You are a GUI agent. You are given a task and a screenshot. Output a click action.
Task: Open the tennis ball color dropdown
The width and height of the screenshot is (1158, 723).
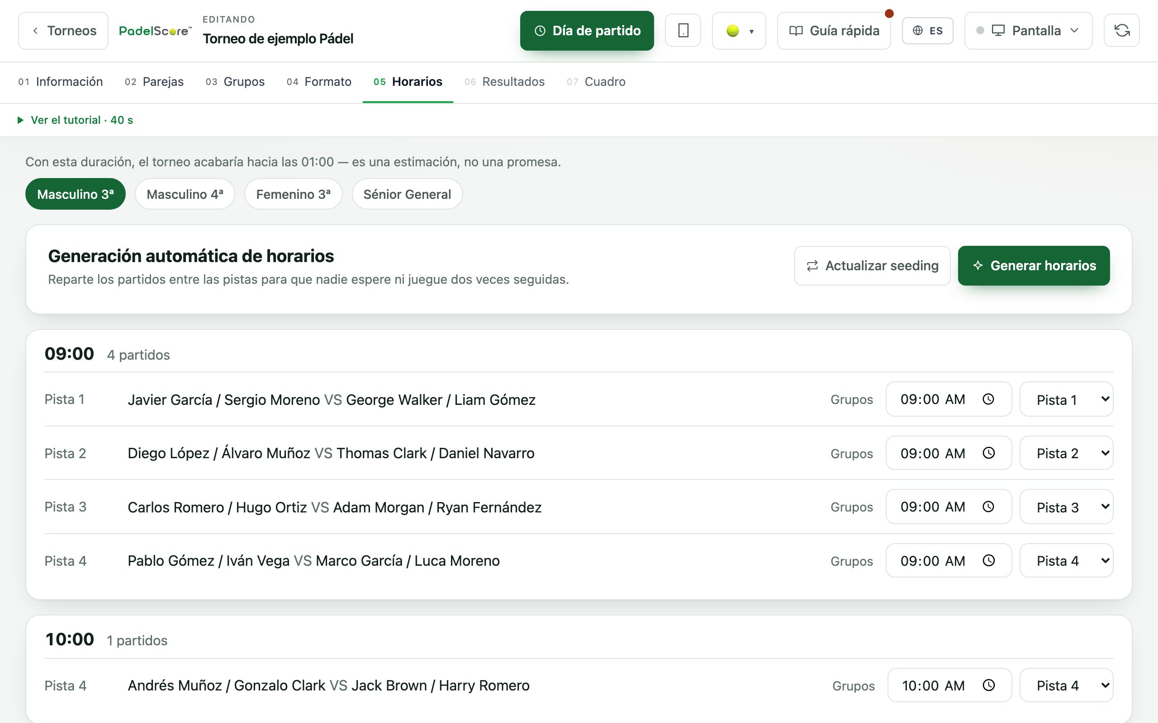click(x=739, y=31)
